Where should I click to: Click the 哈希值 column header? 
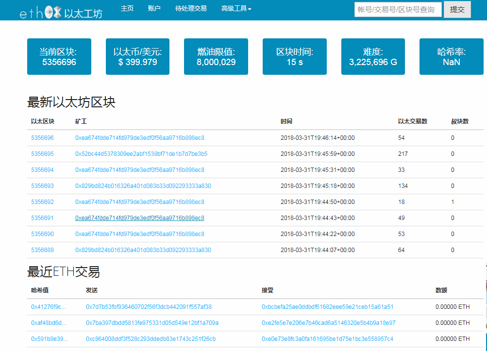pyautogui.click(x=40, y=290)
